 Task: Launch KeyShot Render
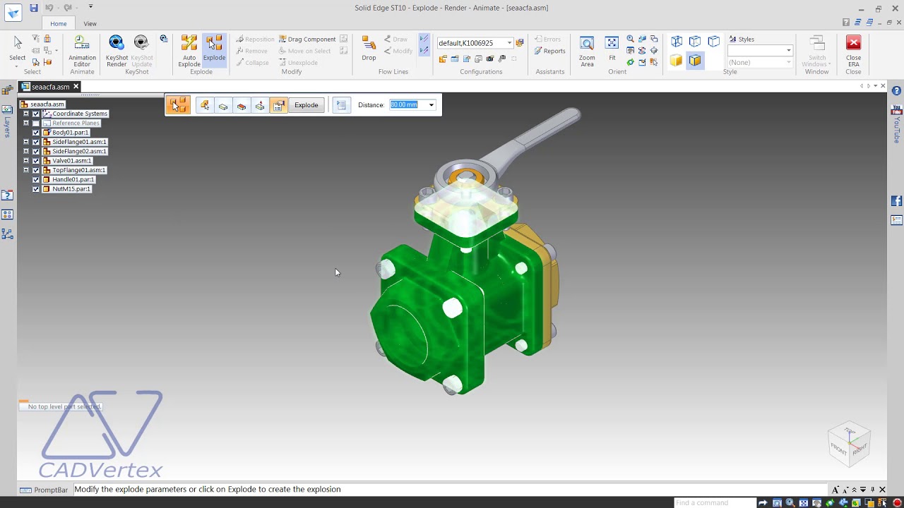tap(117, 51)
